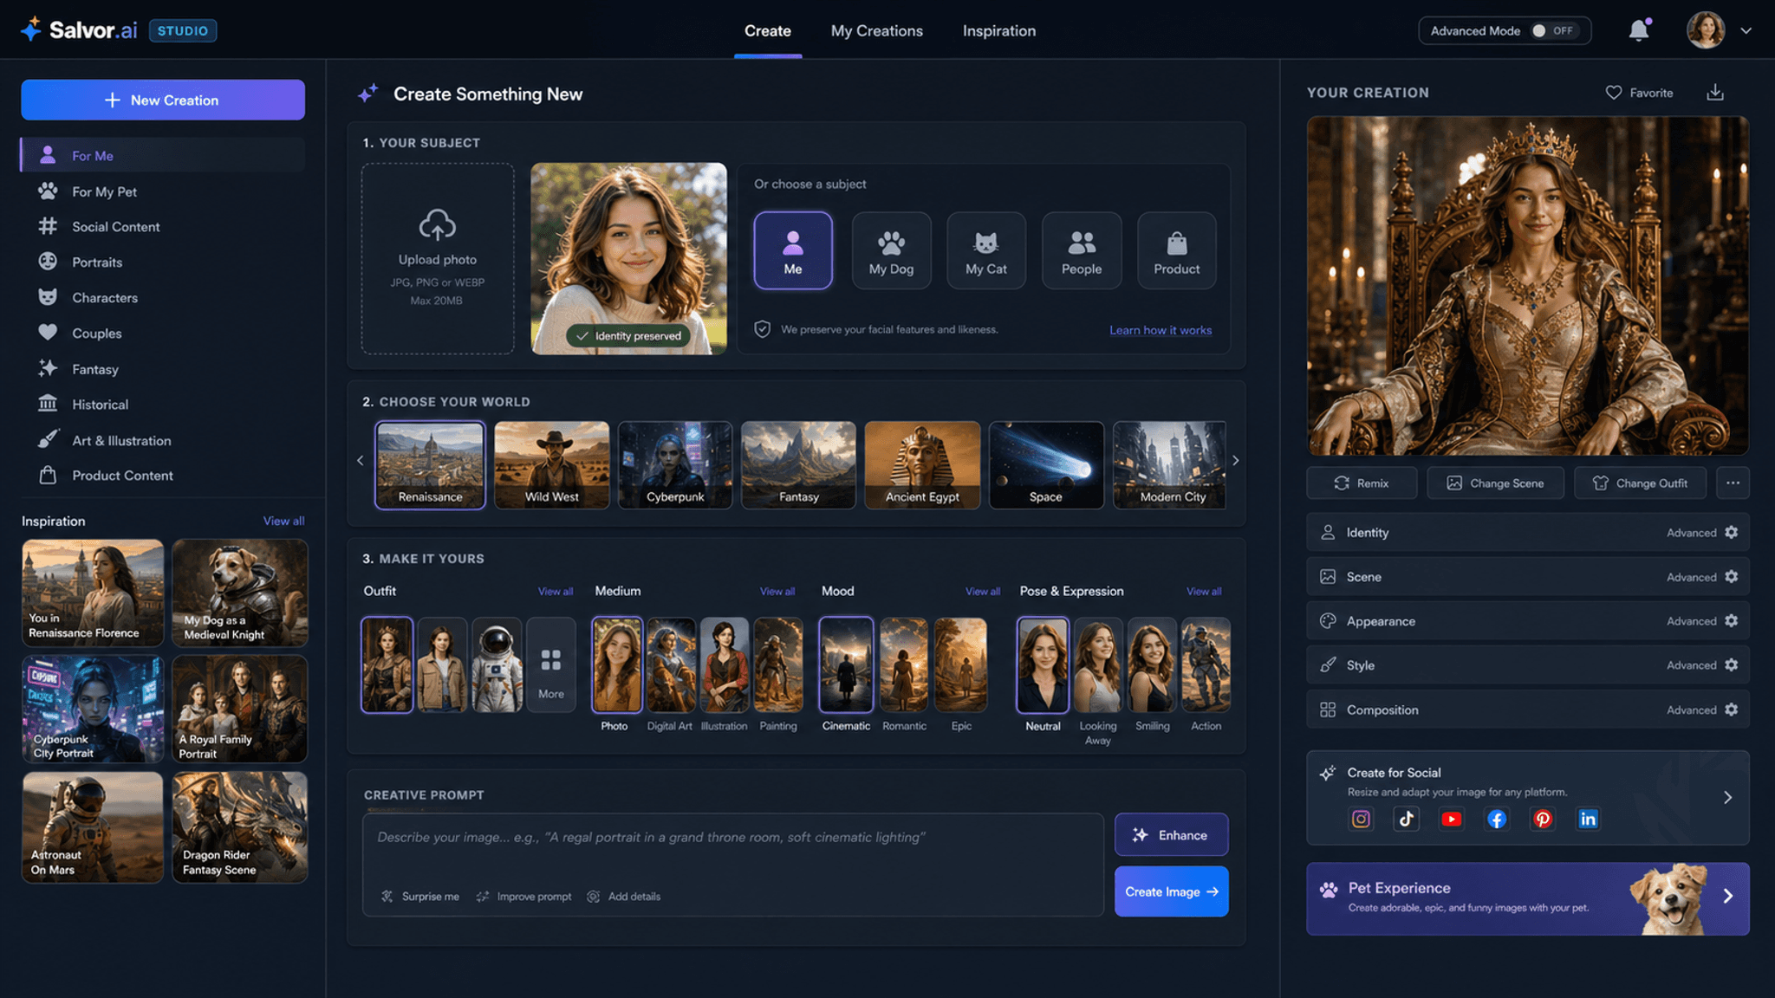Choose the Ancient Egypt world thumbnail
This screenshot has height=998, width=1775.
922,465
